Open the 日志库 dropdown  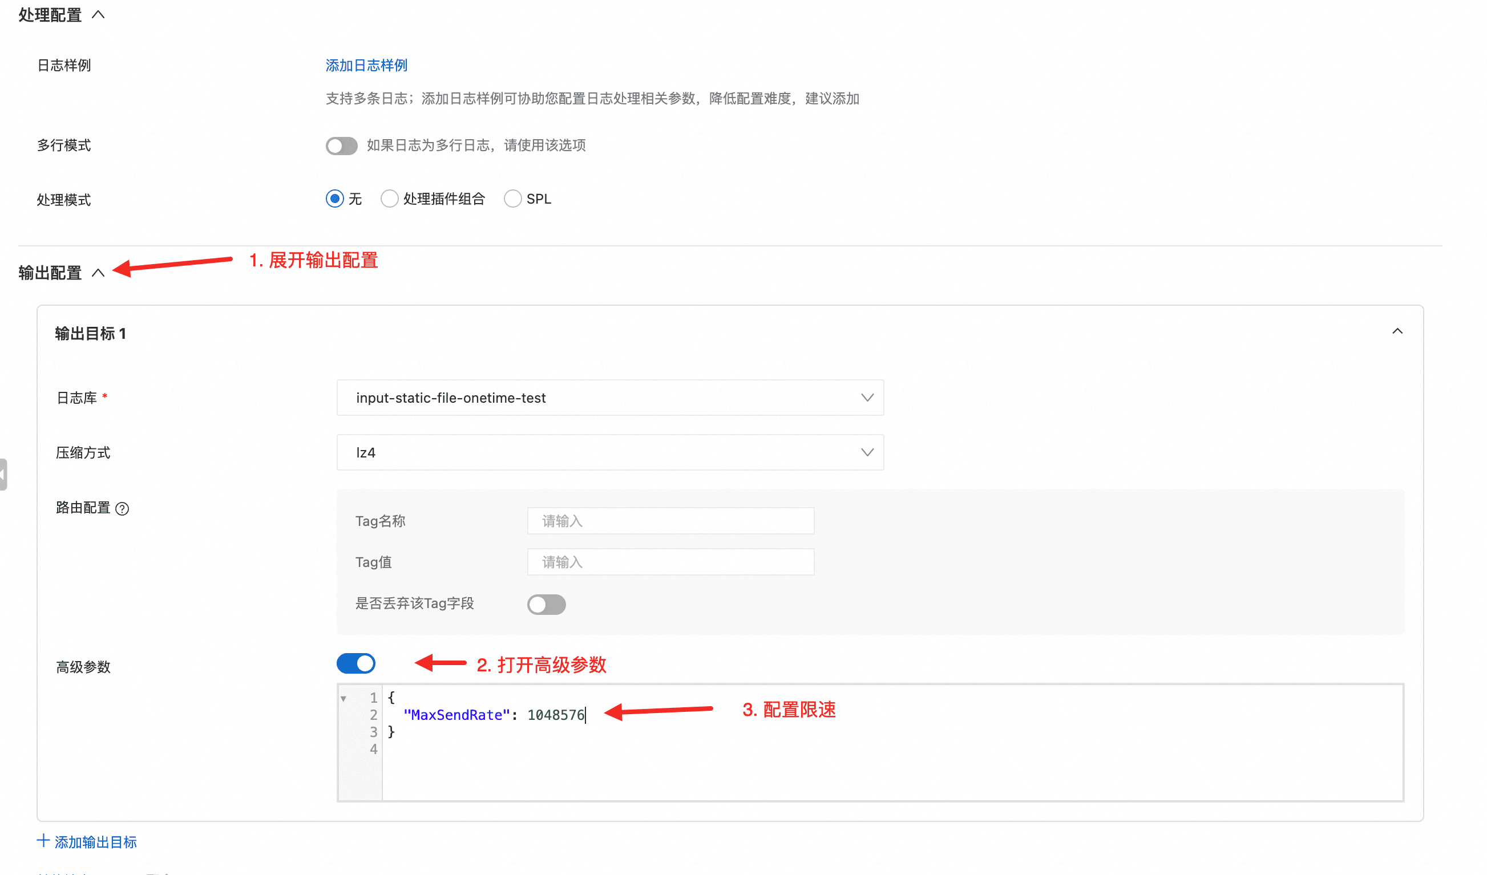click(x=609, y=398)
